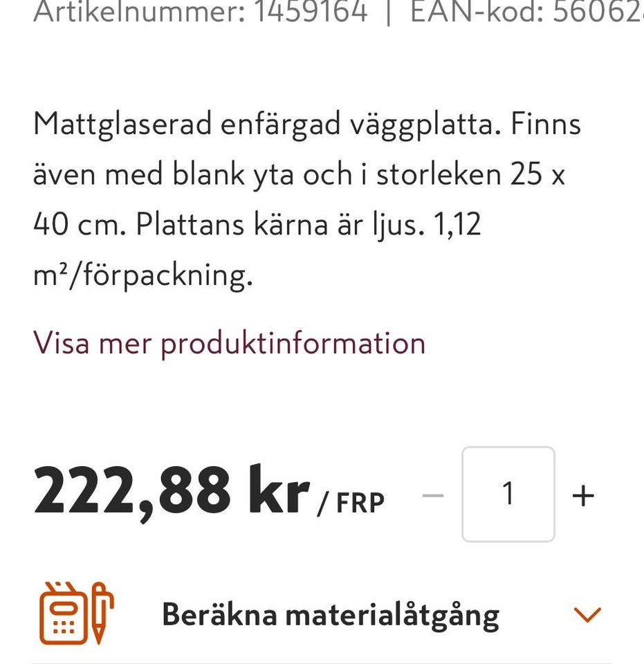Click the truncated EAN code digits
Viewport: 644px width, 664px height.
coord(598,12)
